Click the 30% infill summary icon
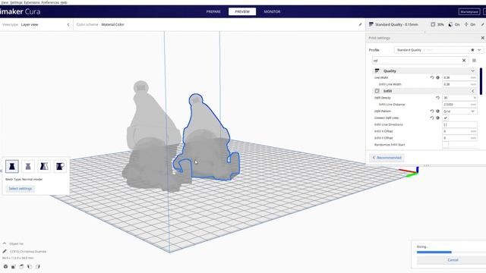This screenshot has width=486, height=273. (x=433, y=24)
